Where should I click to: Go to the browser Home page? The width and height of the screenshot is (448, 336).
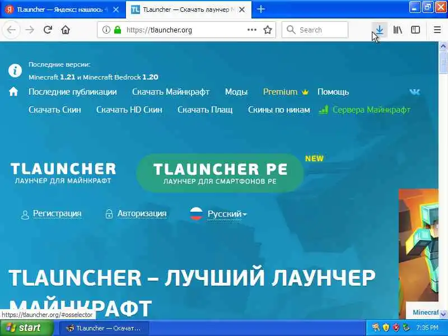pos(66,30)
